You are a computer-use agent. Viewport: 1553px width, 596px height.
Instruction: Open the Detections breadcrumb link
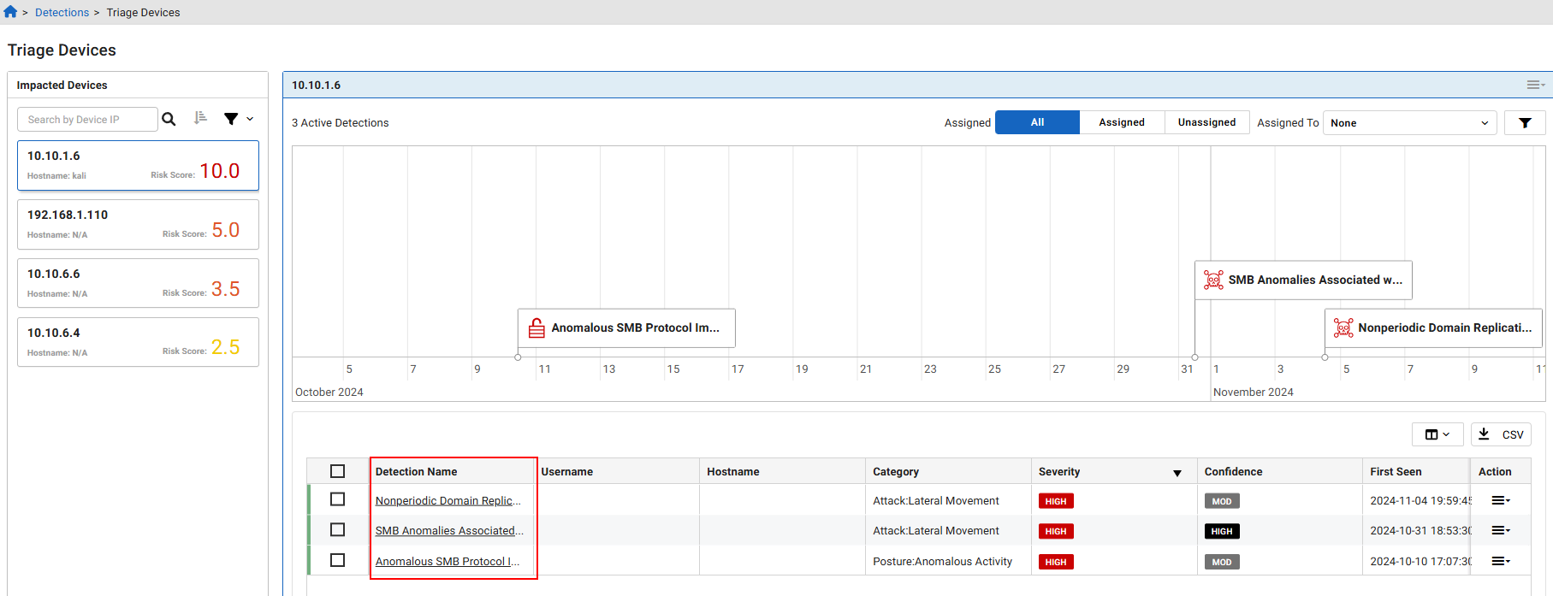click(62, 13)
